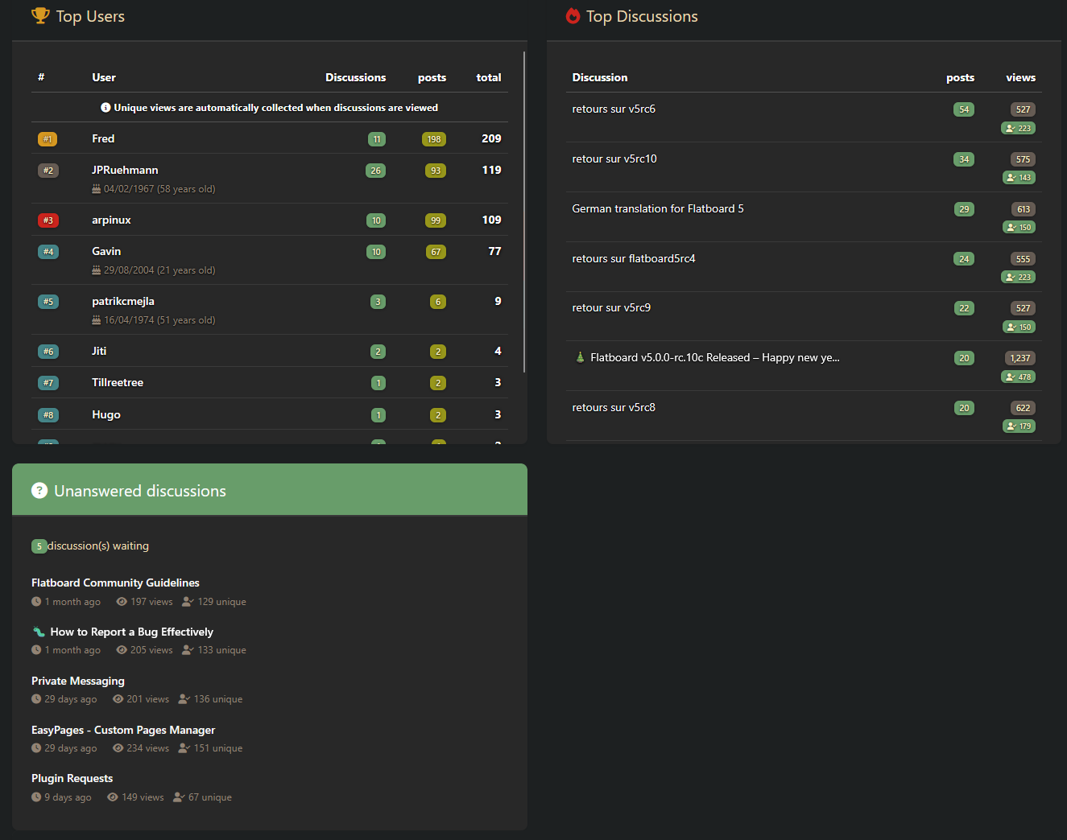
Task: Open Fred's user profile
Action: [x=103, y=138]
